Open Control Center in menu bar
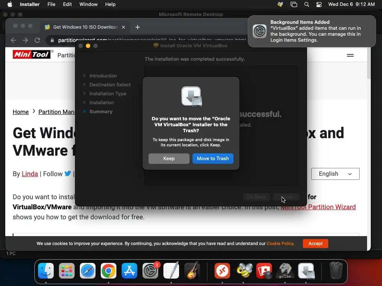This screenshot has height=286, width=382. click(319, 4)
